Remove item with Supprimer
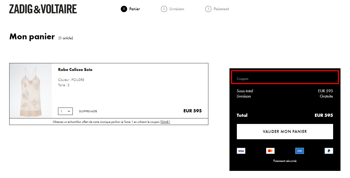350x178 pixels. 88,111
